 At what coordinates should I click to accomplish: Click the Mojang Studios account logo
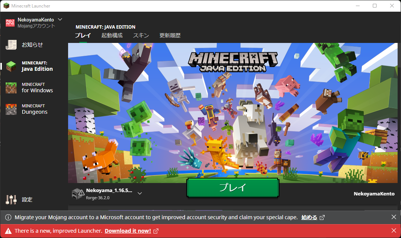click(10, 23)
